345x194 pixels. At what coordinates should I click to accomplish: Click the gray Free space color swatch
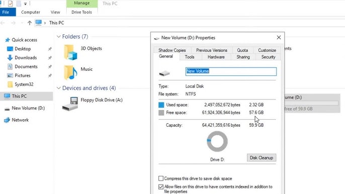coord(161,113)
